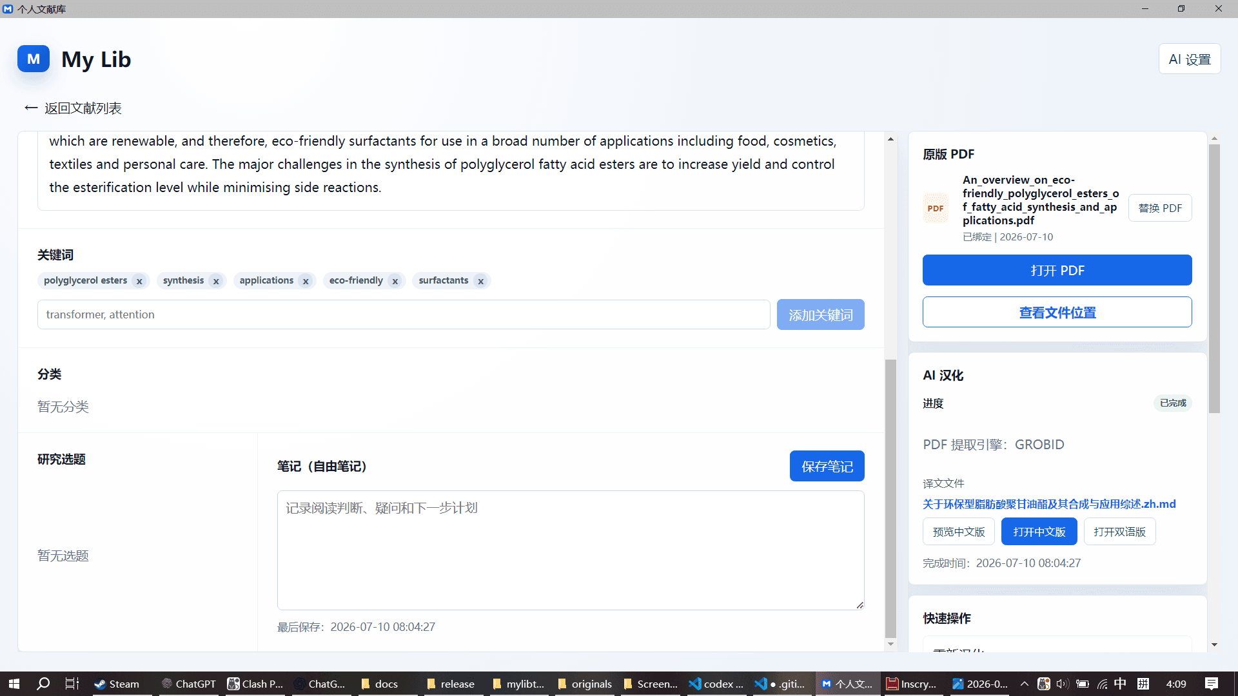Click 替换 PDF button
This screenshot has width=1238, height=696.
click(1160, 208)
